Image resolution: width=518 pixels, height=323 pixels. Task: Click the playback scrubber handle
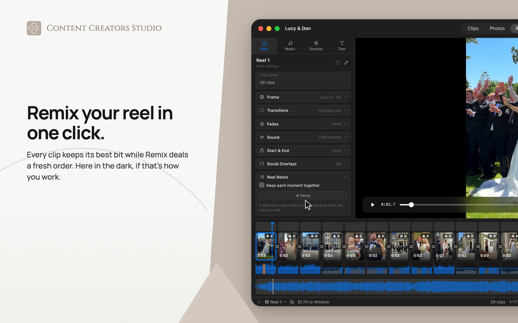411,205
